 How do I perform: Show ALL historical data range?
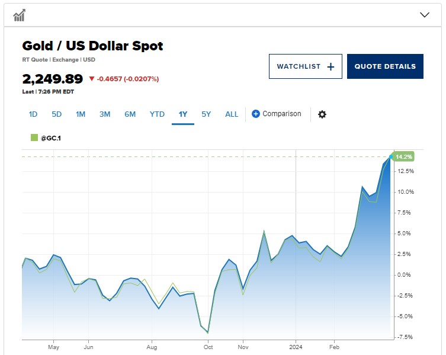point(232,114)
